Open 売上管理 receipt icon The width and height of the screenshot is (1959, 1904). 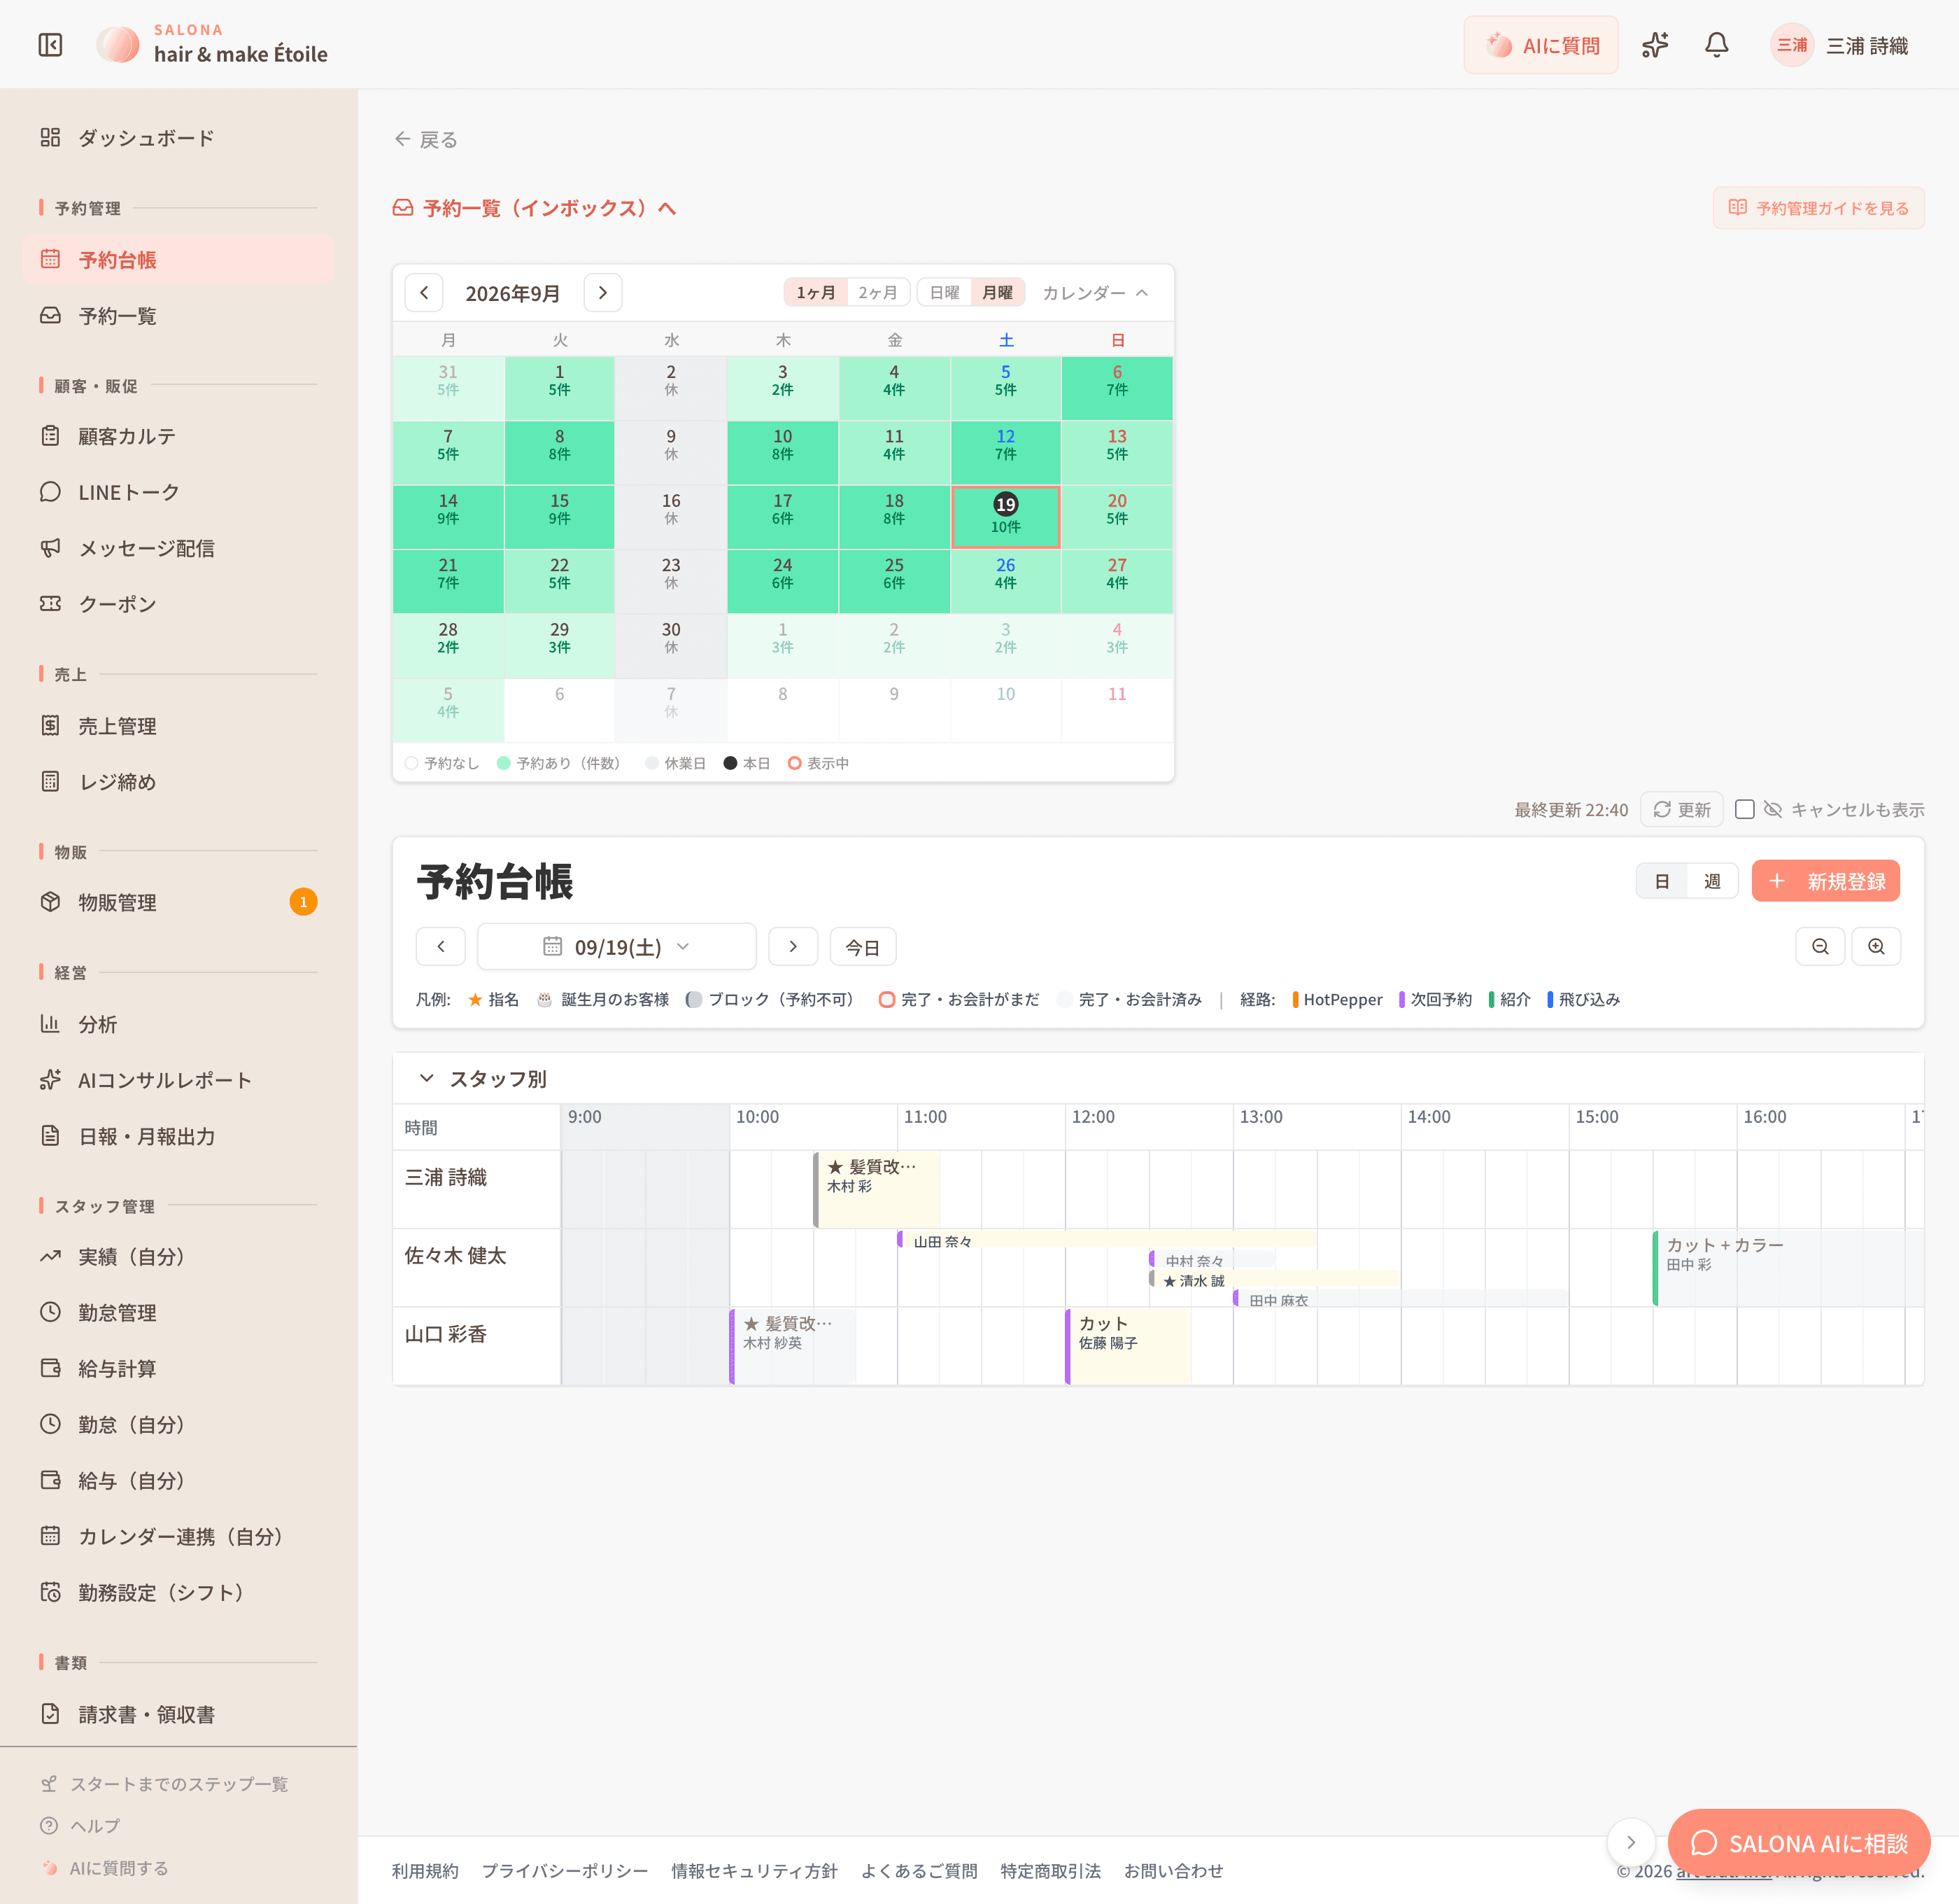point(50,725)
